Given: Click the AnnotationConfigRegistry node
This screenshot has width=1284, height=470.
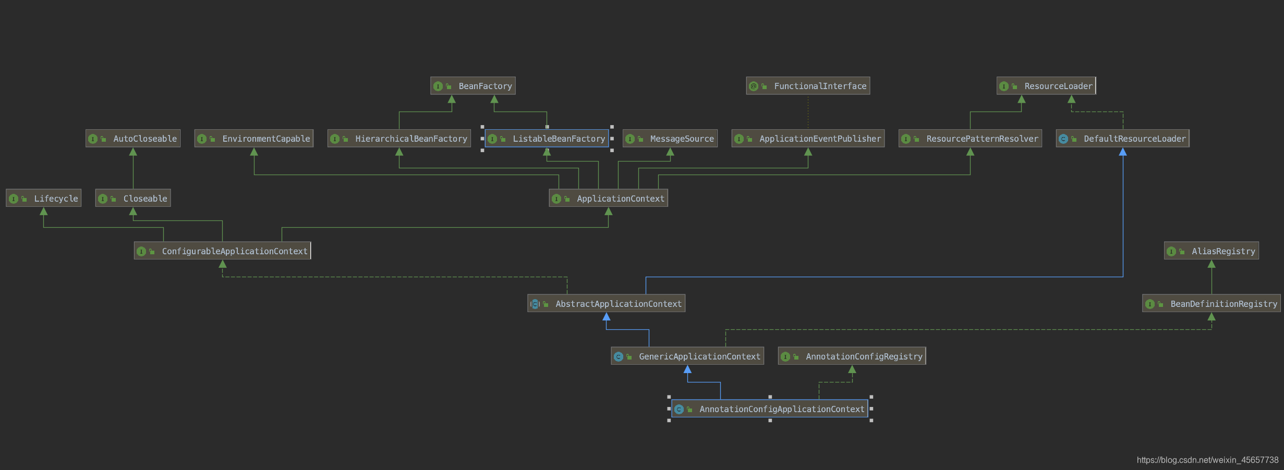Looking at the screenshot, I should tap(852, 356).
